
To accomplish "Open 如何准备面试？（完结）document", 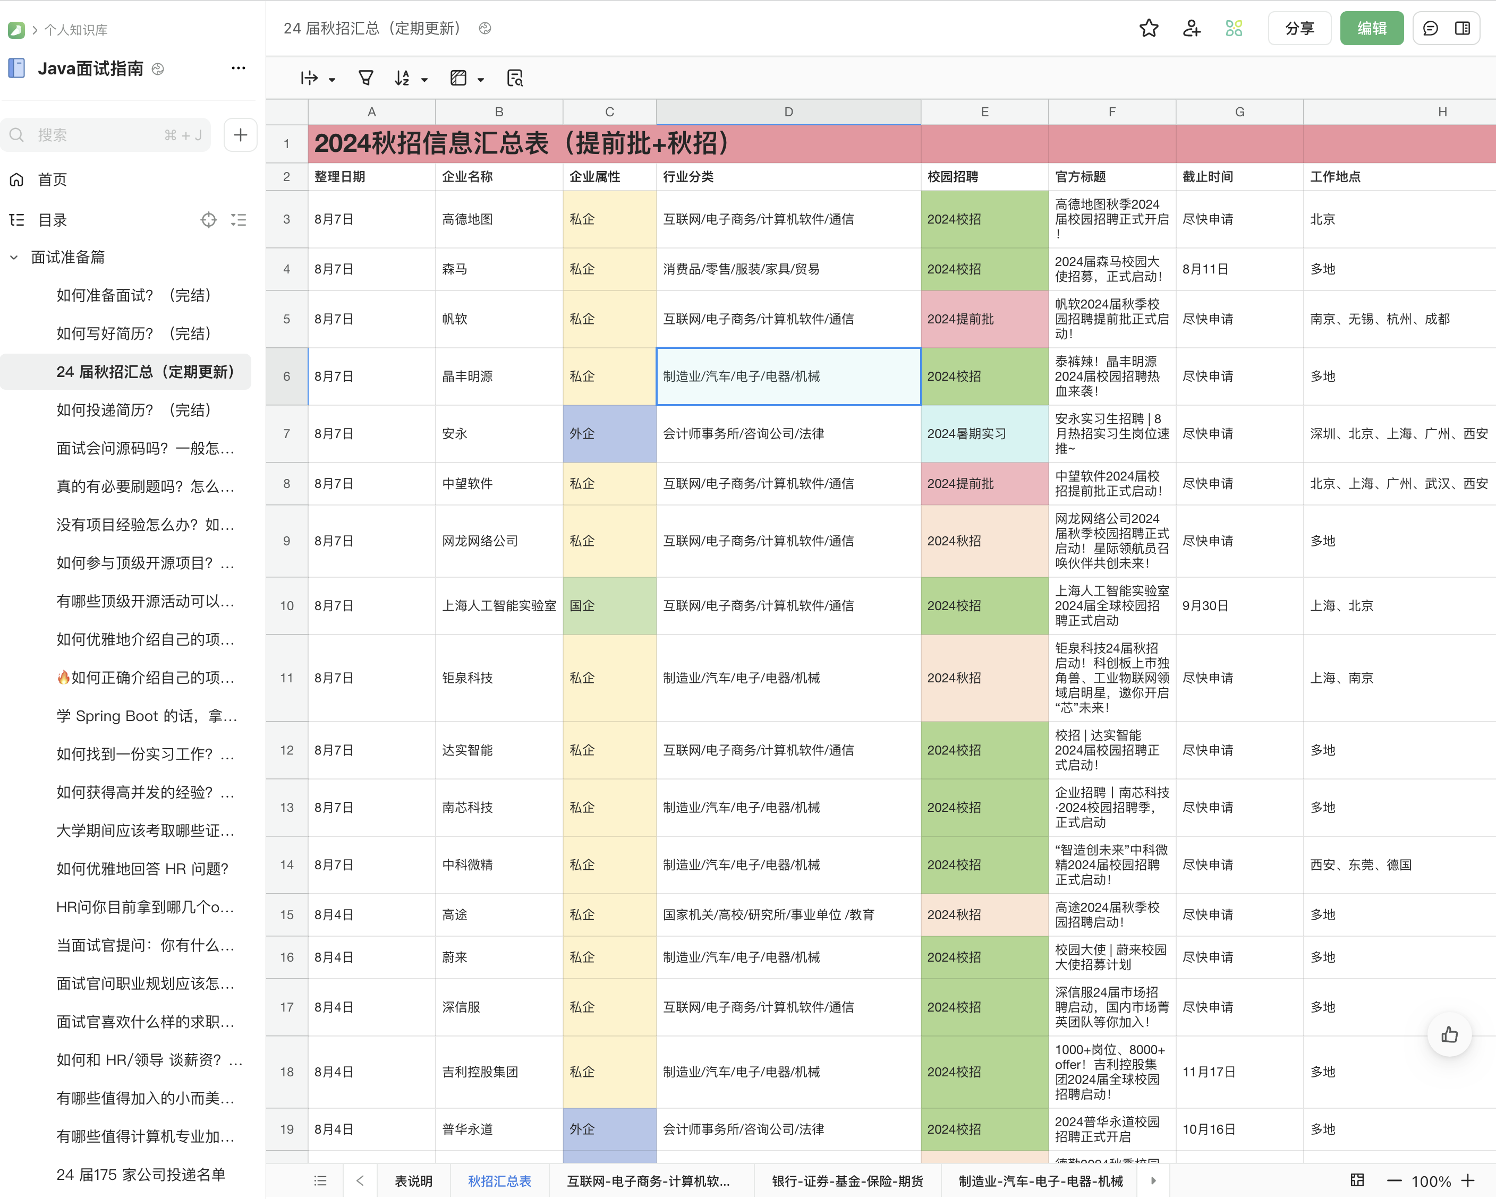I will (134, 295).
